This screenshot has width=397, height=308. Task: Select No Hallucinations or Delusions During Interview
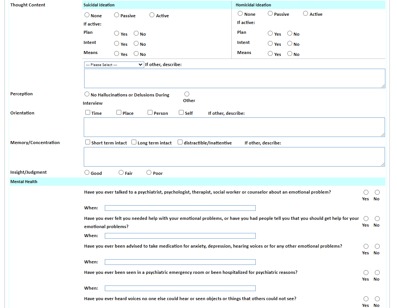pyautogui.click(x=87, y=94)
